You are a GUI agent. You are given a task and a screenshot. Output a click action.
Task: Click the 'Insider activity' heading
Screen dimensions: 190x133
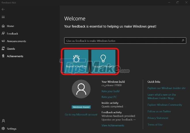(x=110, y=103)
